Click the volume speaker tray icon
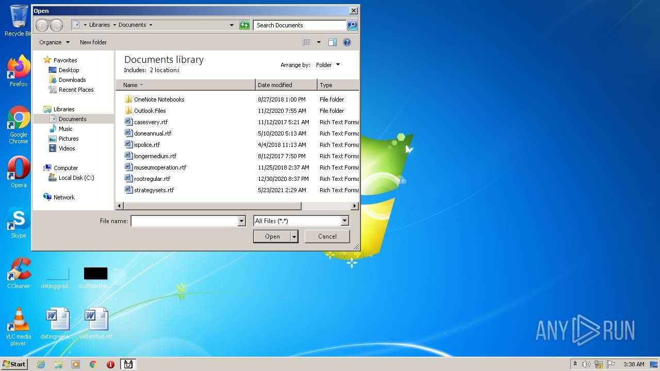 coord(586,364)
